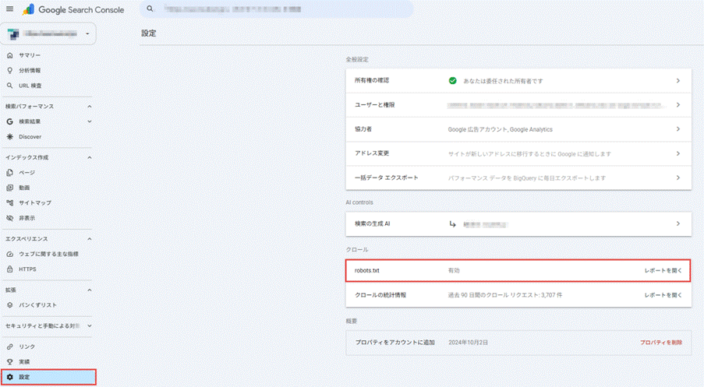Open the 所有権の確認 settings row

518,81
